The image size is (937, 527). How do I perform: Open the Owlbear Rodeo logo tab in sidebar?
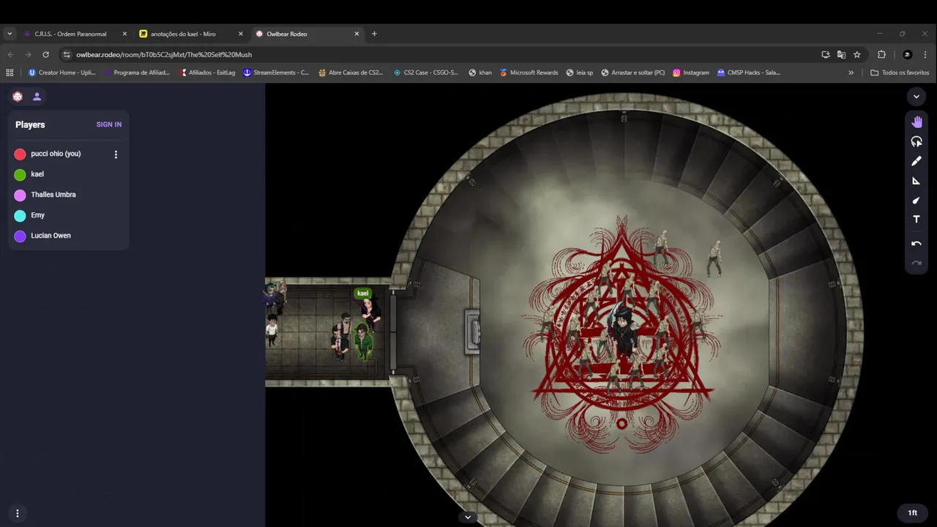(18, 96)
